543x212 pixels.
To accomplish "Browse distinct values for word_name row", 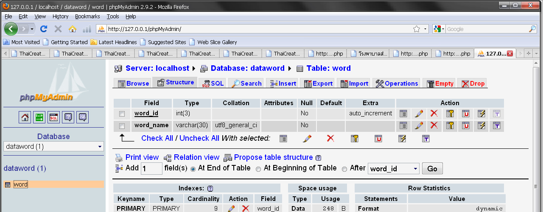I will pos(403,126).
